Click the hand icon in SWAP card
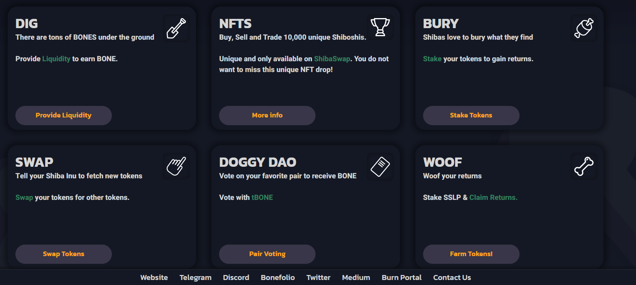 click(x=176, y=166)
